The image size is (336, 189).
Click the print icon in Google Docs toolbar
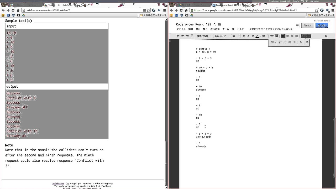click(178, 36)
